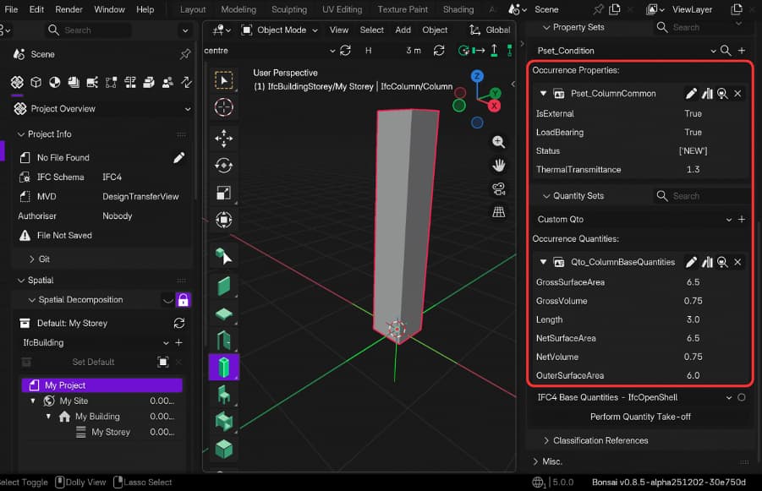Pin the Scene panel with the pin icon
The image size is (762, 491).
point(184,54)
